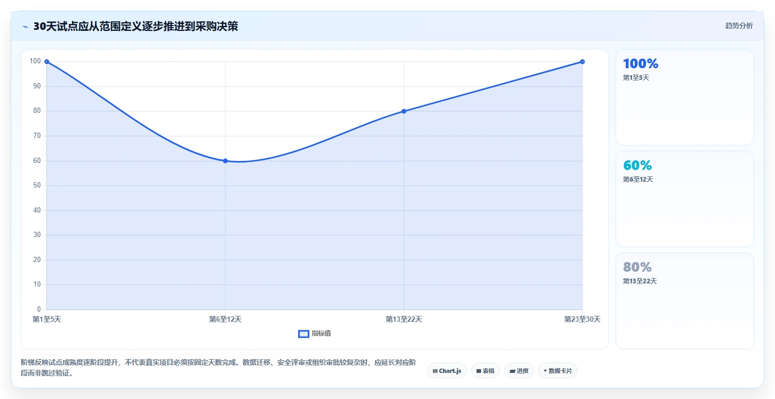Click the 第6至12天 x-axis label

(x=225, y=319)
